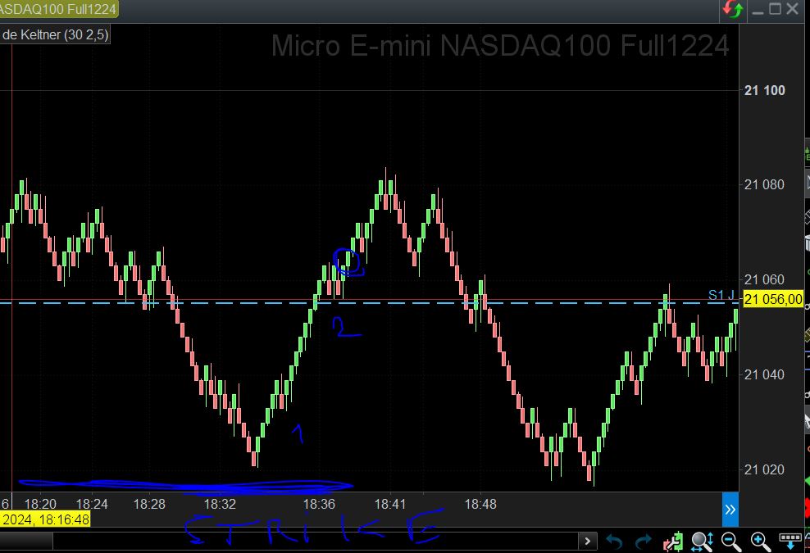Click the 18:48 time axis label
Screen dimensions: 810x553
click(480, 504)
